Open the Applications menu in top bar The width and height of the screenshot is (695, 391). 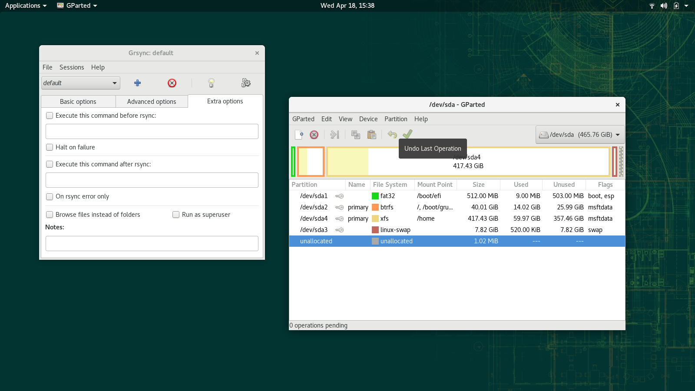26,6
